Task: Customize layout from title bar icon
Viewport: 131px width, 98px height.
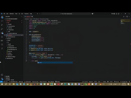Action: [112, 14]
